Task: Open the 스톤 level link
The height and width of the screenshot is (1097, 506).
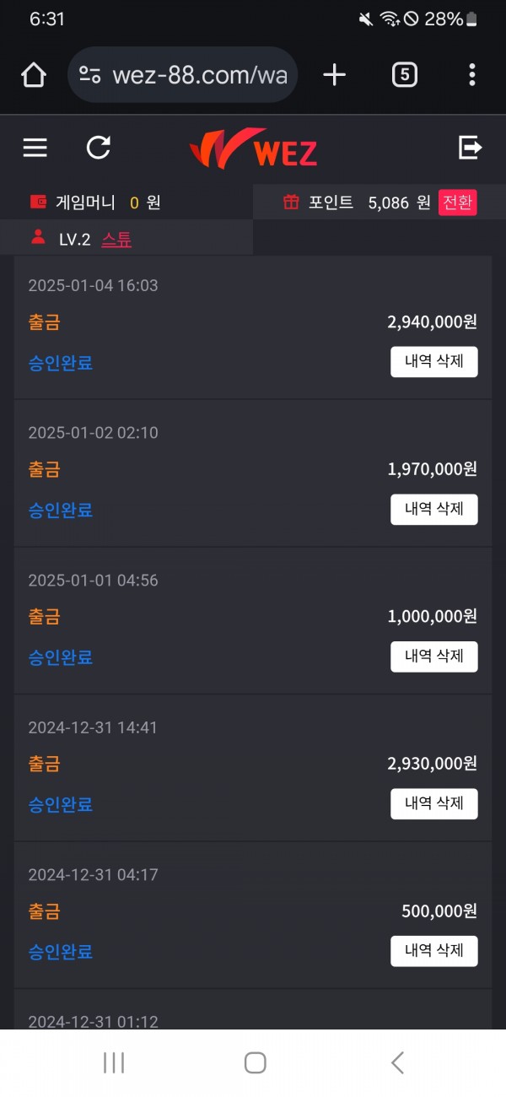Action: tap(116, 240)
